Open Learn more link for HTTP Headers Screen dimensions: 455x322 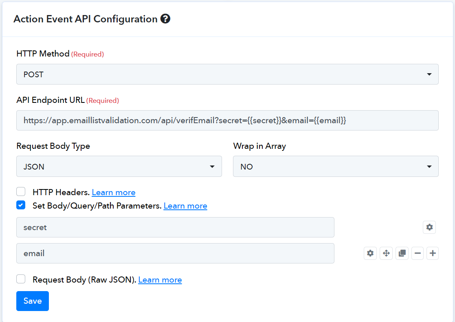(x=114, y=193)
